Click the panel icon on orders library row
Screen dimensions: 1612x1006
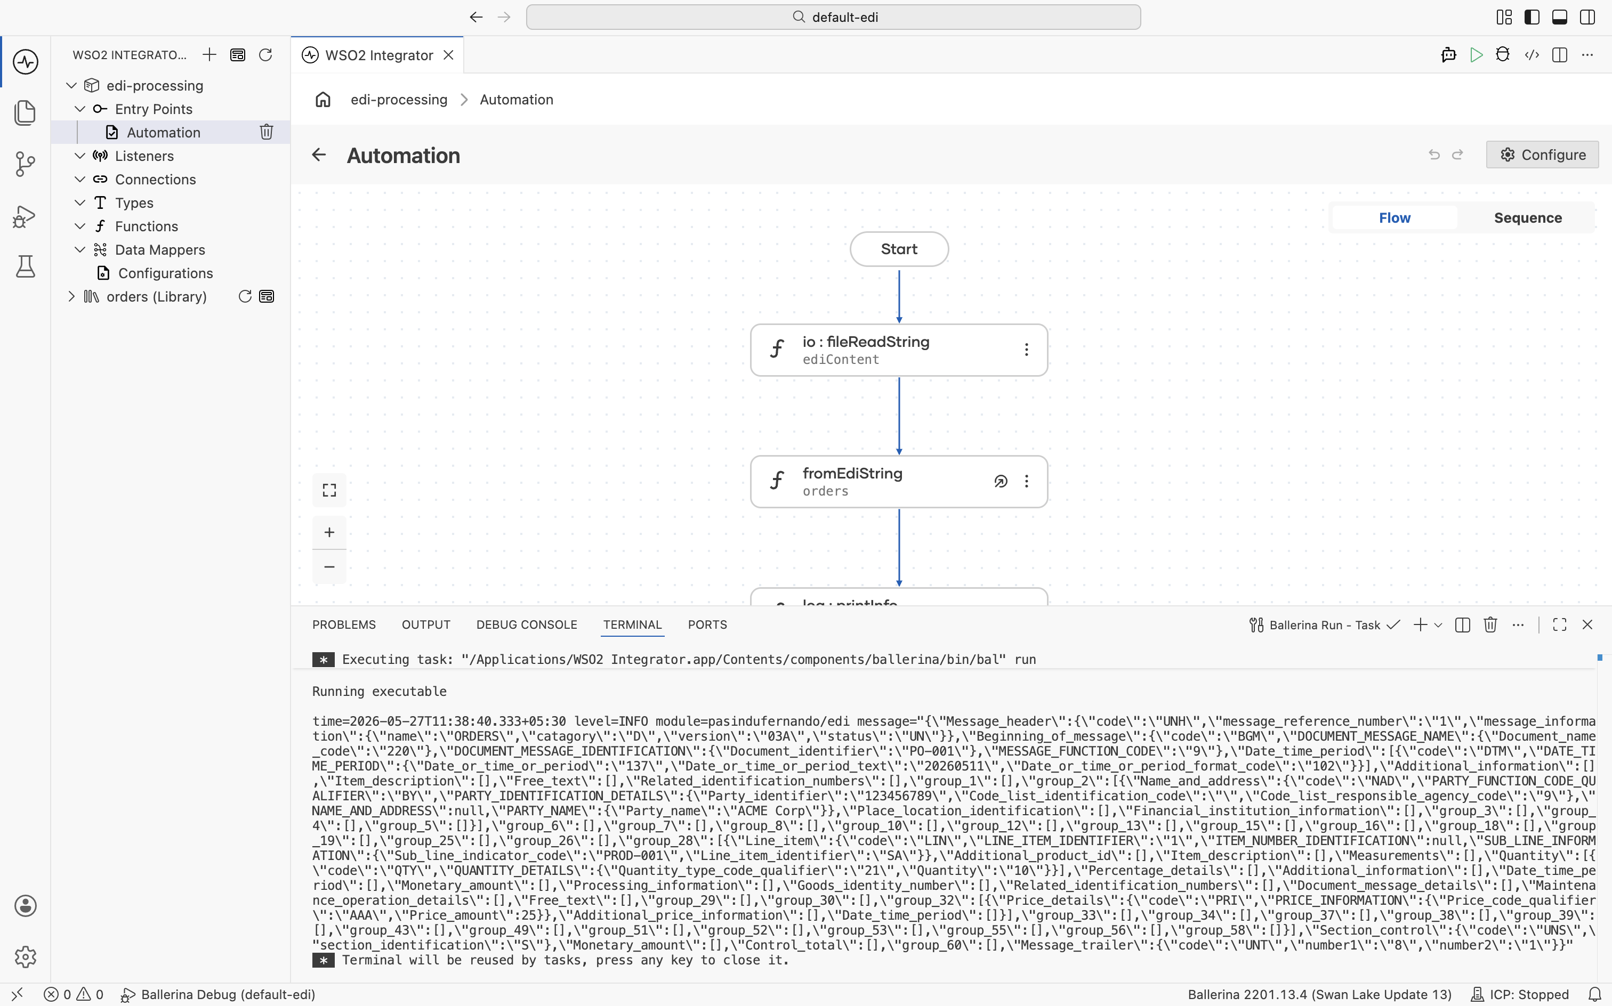point(267,296)
